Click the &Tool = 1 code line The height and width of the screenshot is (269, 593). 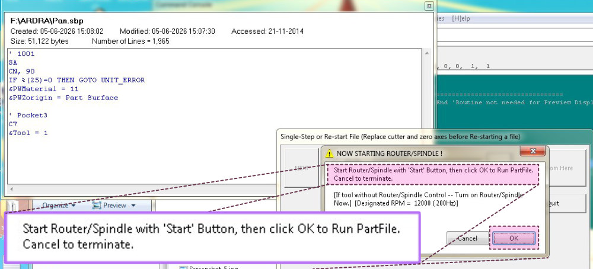coord(28,133)
